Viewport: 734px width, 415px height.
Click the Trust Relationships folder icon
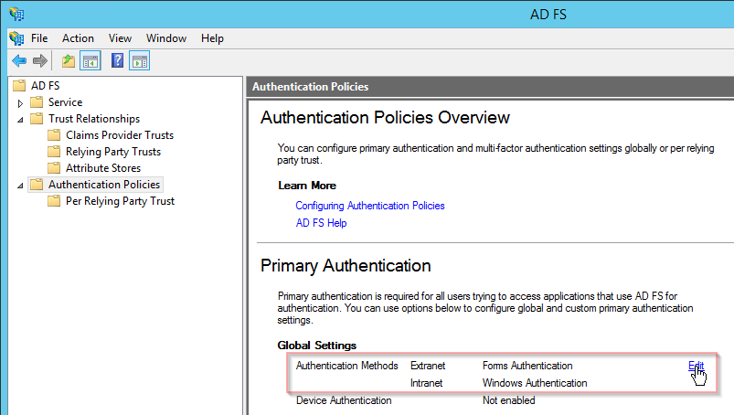(37, 118)
